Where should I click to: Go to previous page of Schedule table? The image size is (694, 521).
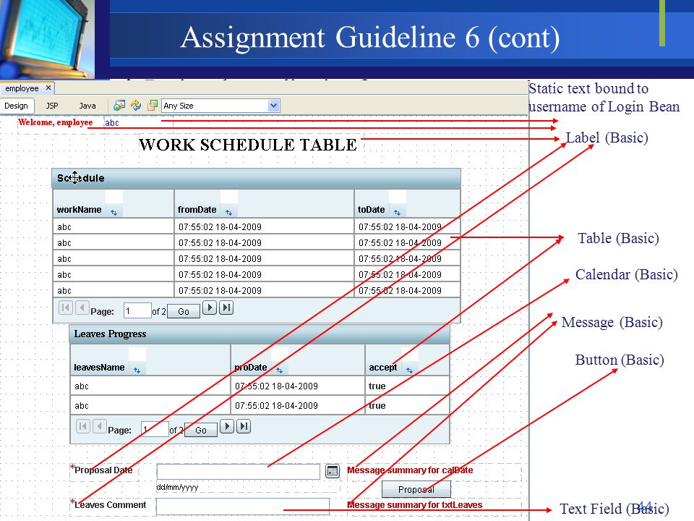click(82, 308)
